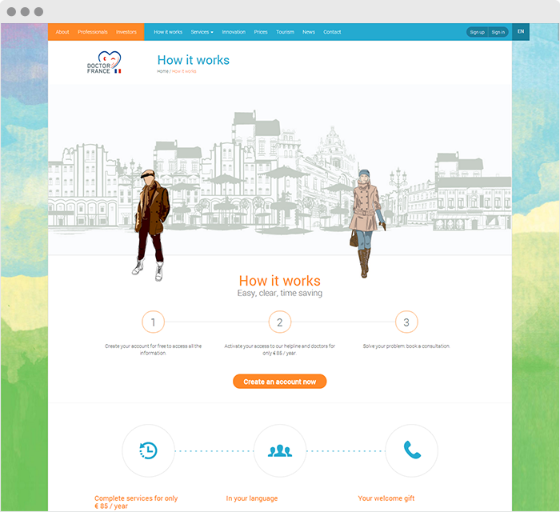This screenshot has width=560, height=512.
Task: Click the Doctor France heart logo
Action: point(104,62)
